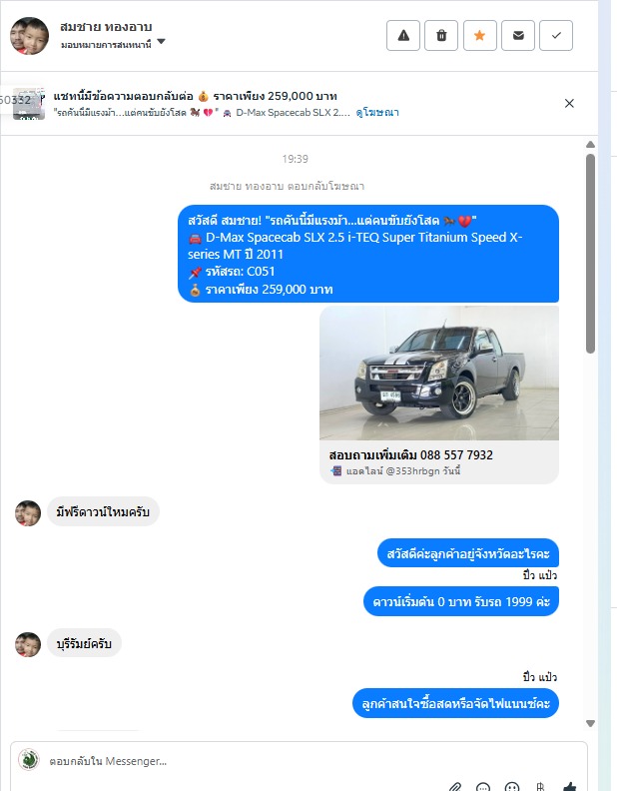Expand the conversation assignment dropdown arrow
617x791 pixels.
tap(162, 41)
